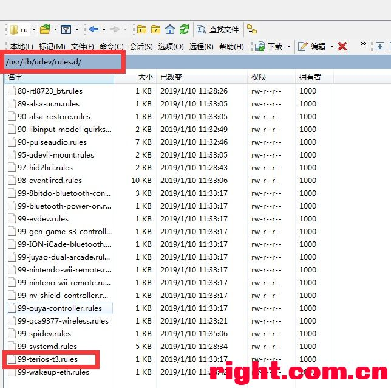Click the red delete X icon
The height and width of the screenshot is (388, 391).
click(x=342, y=46)
